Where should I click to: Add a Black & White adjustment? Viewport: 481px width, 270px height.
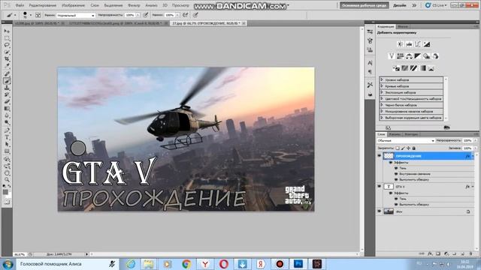(x=418, y=56)
